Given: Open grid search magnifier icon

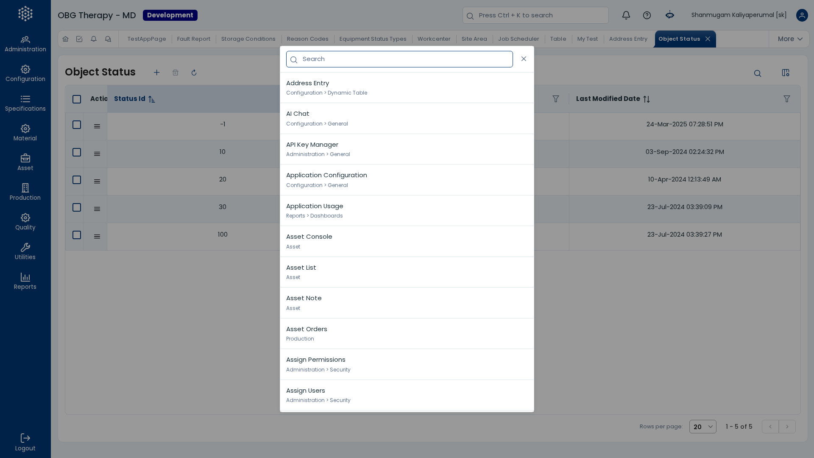Looking at the screenshot, I should click(x=758, y=73).
